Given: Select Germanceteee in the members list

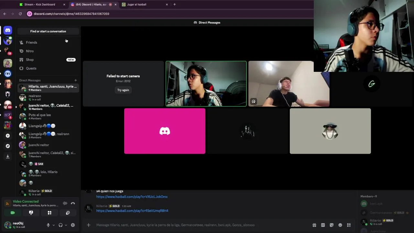Looking at the screenshot, I should pyautogui.click(x=385, y=213).
